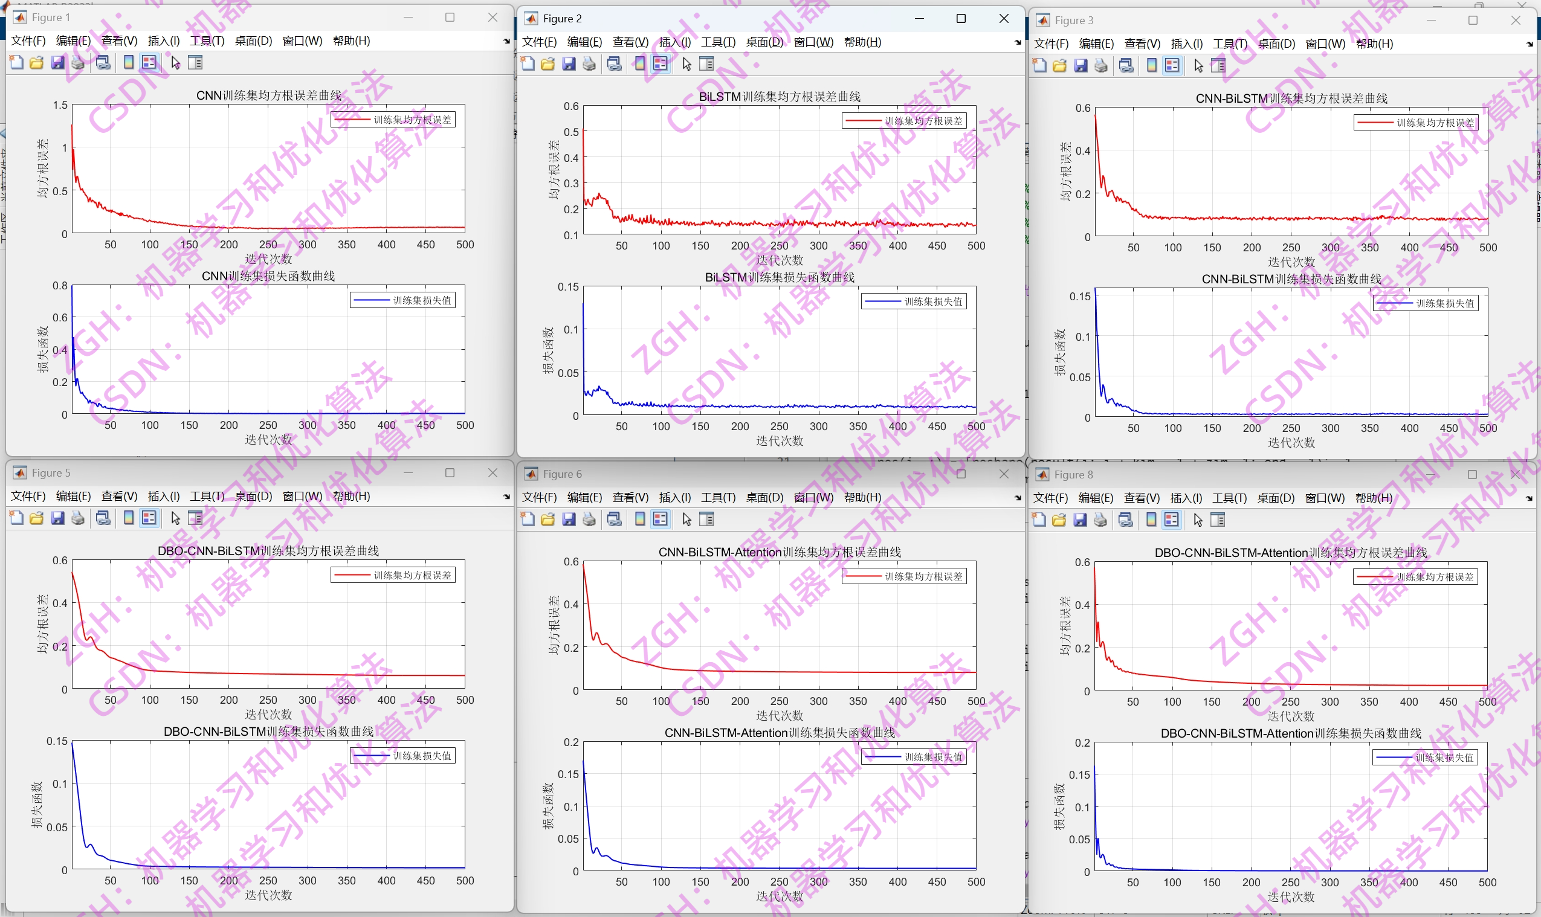This screenshot has width=1541, height=917.
Task: Click New Figure icon in Figure 1
Action: tap(17, 62)
